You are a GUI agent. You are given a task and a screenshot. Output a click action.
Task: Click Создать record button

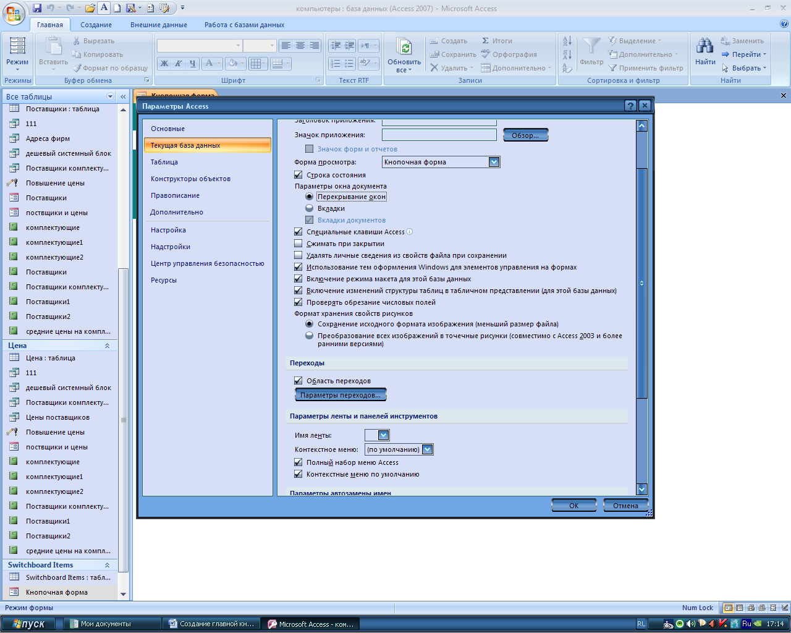point(449,41)
